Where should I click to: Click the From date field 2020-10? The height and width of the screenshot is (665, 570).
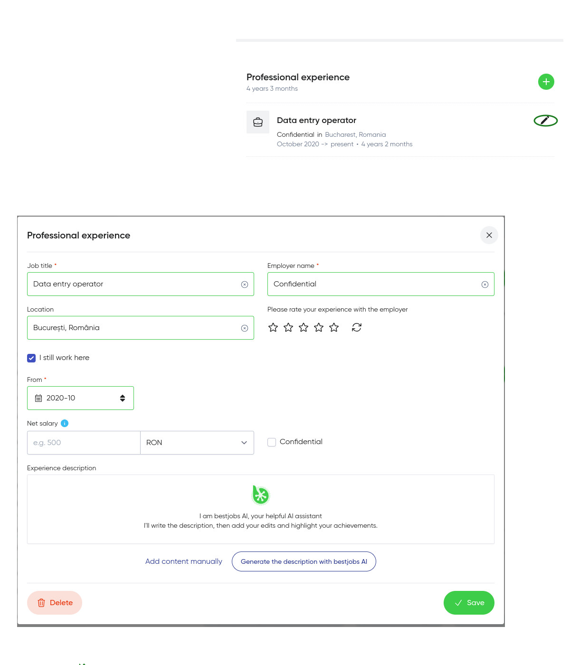click(80, 398)
